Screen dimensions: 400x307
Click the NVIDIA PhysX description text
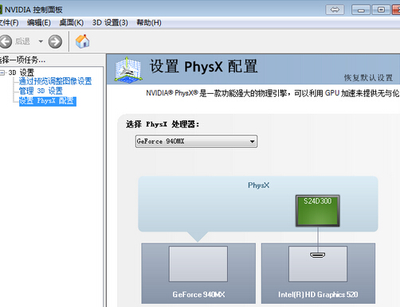tap(273, 93)
